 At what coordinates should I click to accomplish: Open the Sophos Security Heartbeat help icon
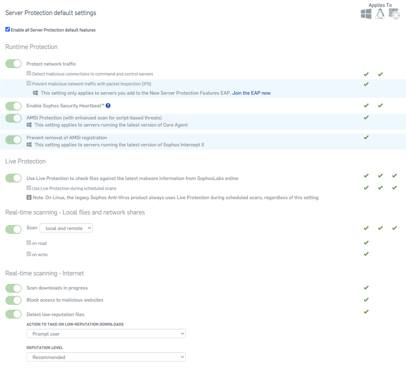[108, 106]
